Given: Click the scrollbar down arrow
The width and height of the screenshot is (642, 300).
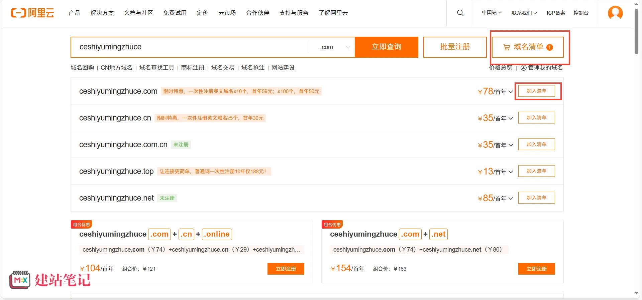Looking at the screenshot, I should pos(637,293).
